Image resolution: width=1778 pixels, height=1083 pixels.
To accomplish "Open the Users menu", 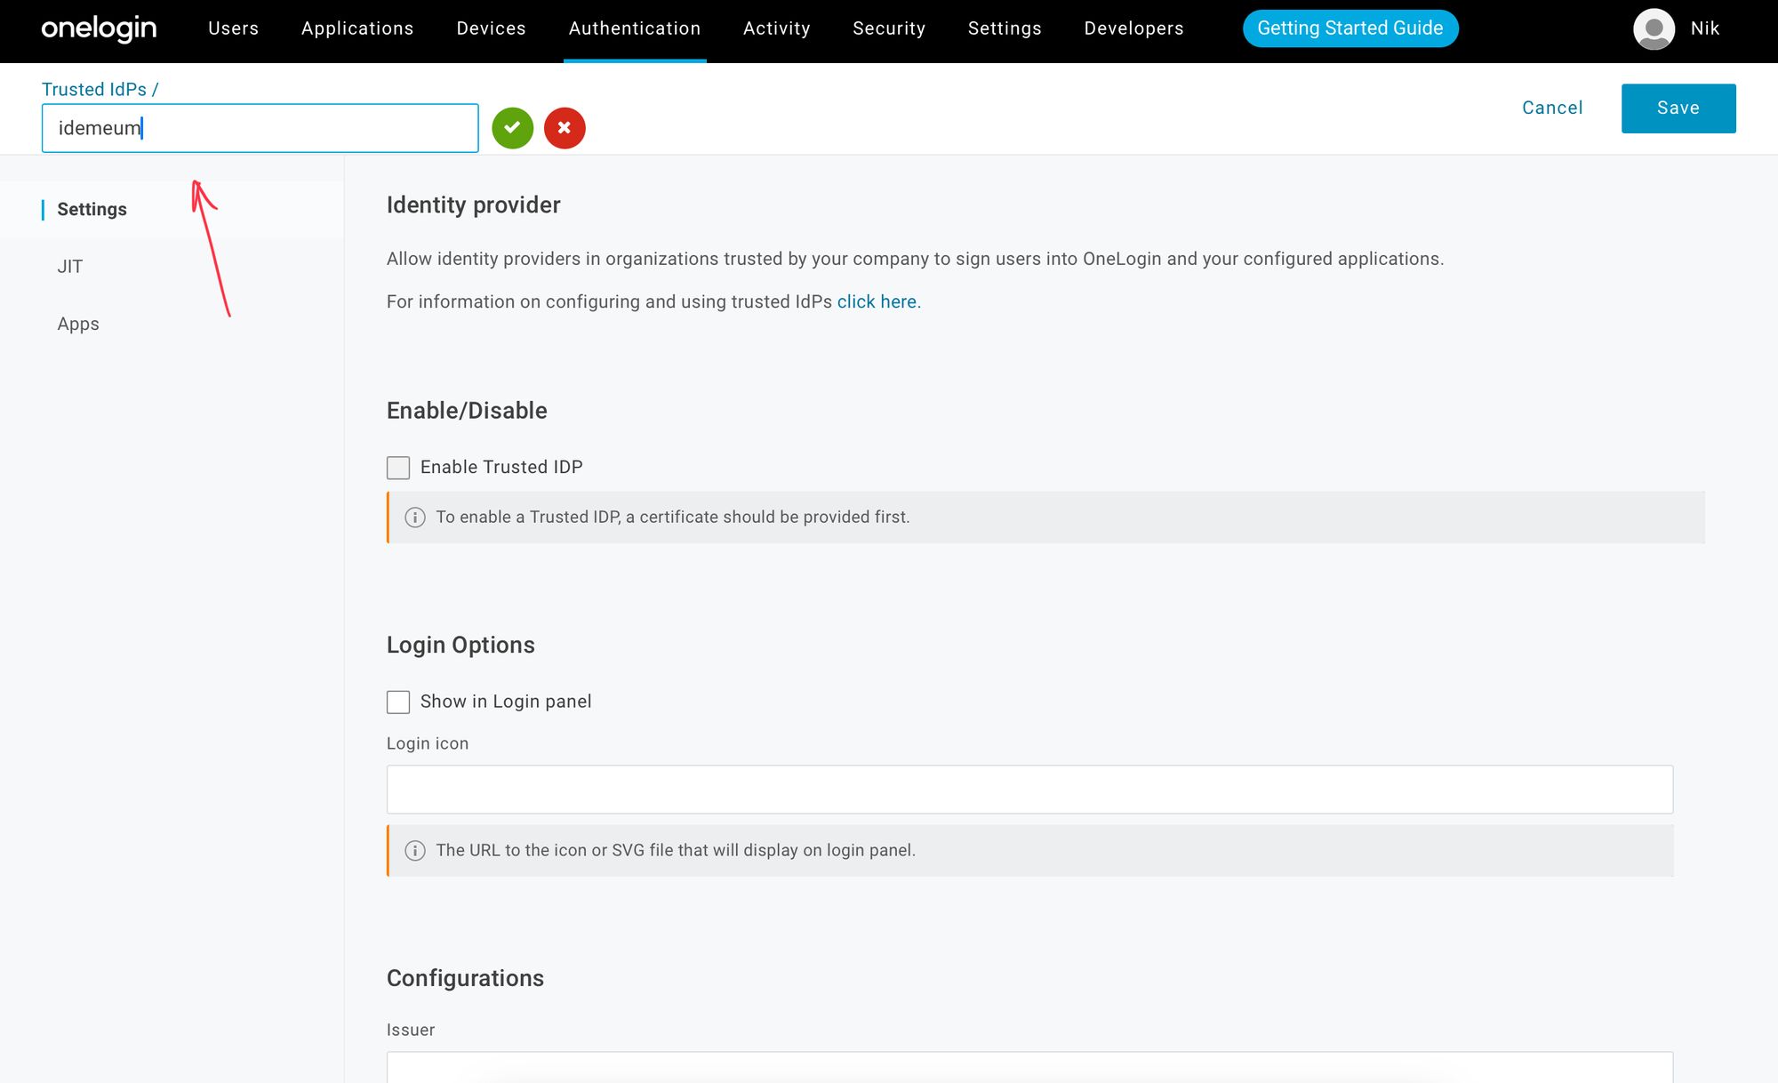I will point(234,28).
